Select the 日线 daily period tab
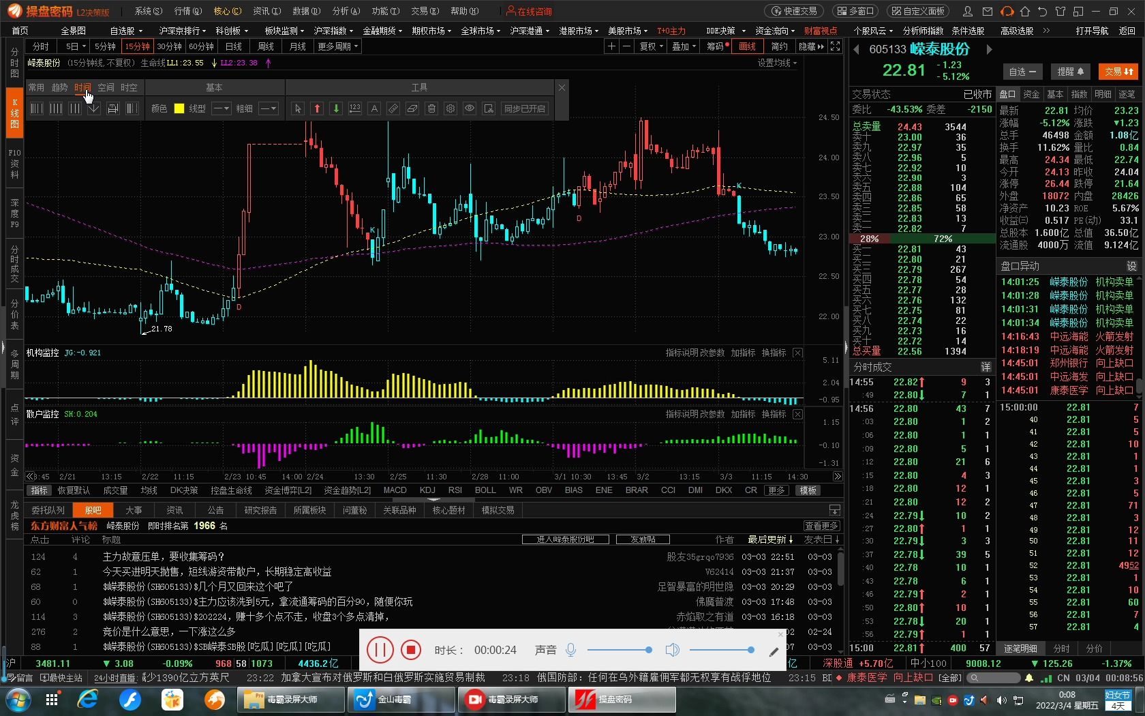 tap(234, 46)
